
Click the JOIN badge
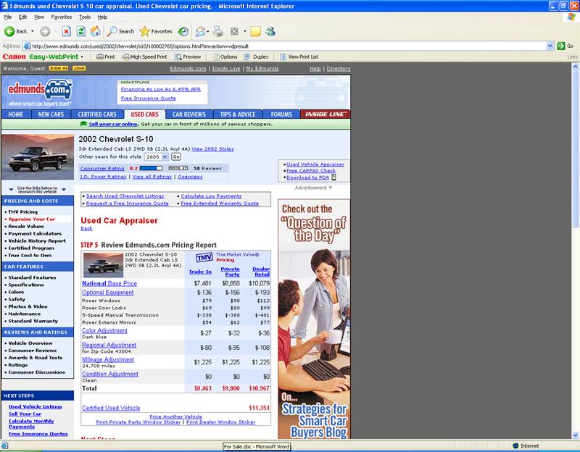79,68
